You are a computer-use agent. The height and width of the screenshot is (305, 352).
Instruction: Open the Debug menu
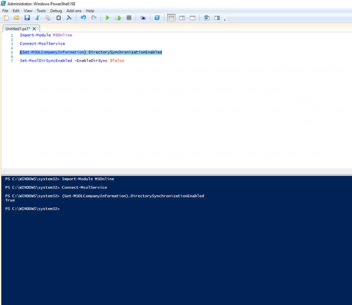pos(56,11)
